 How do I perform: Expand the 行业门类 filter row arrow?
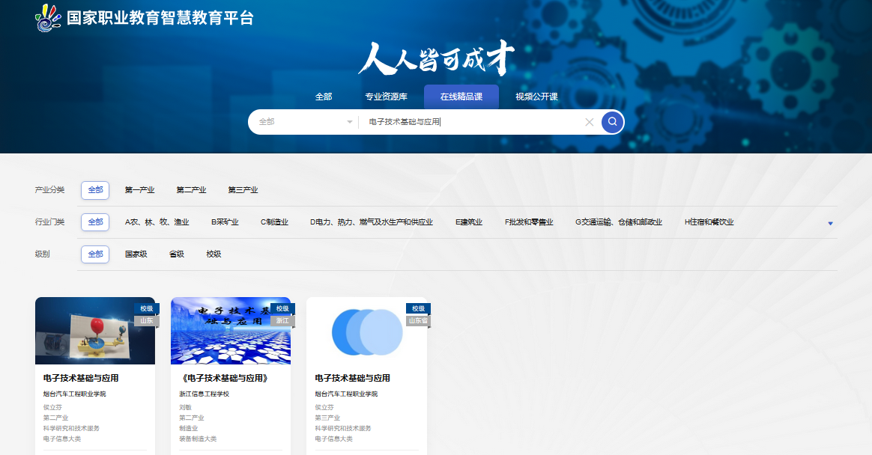pos(830,223)
